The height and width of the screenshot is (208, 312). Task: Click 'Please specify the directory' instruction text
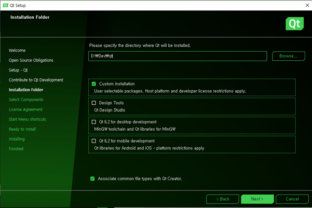point(140,46)
